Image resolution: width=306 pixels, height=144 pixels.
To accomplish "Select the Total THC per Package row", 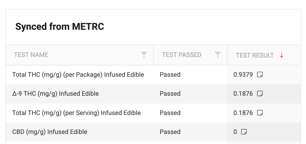I will (78, 75).
